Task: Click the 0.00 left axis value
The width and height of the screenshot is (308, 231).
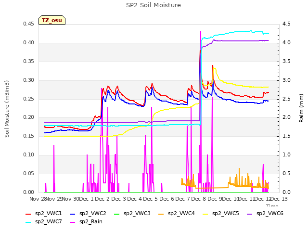Action: pyautogui.click(x=28, y=192)
